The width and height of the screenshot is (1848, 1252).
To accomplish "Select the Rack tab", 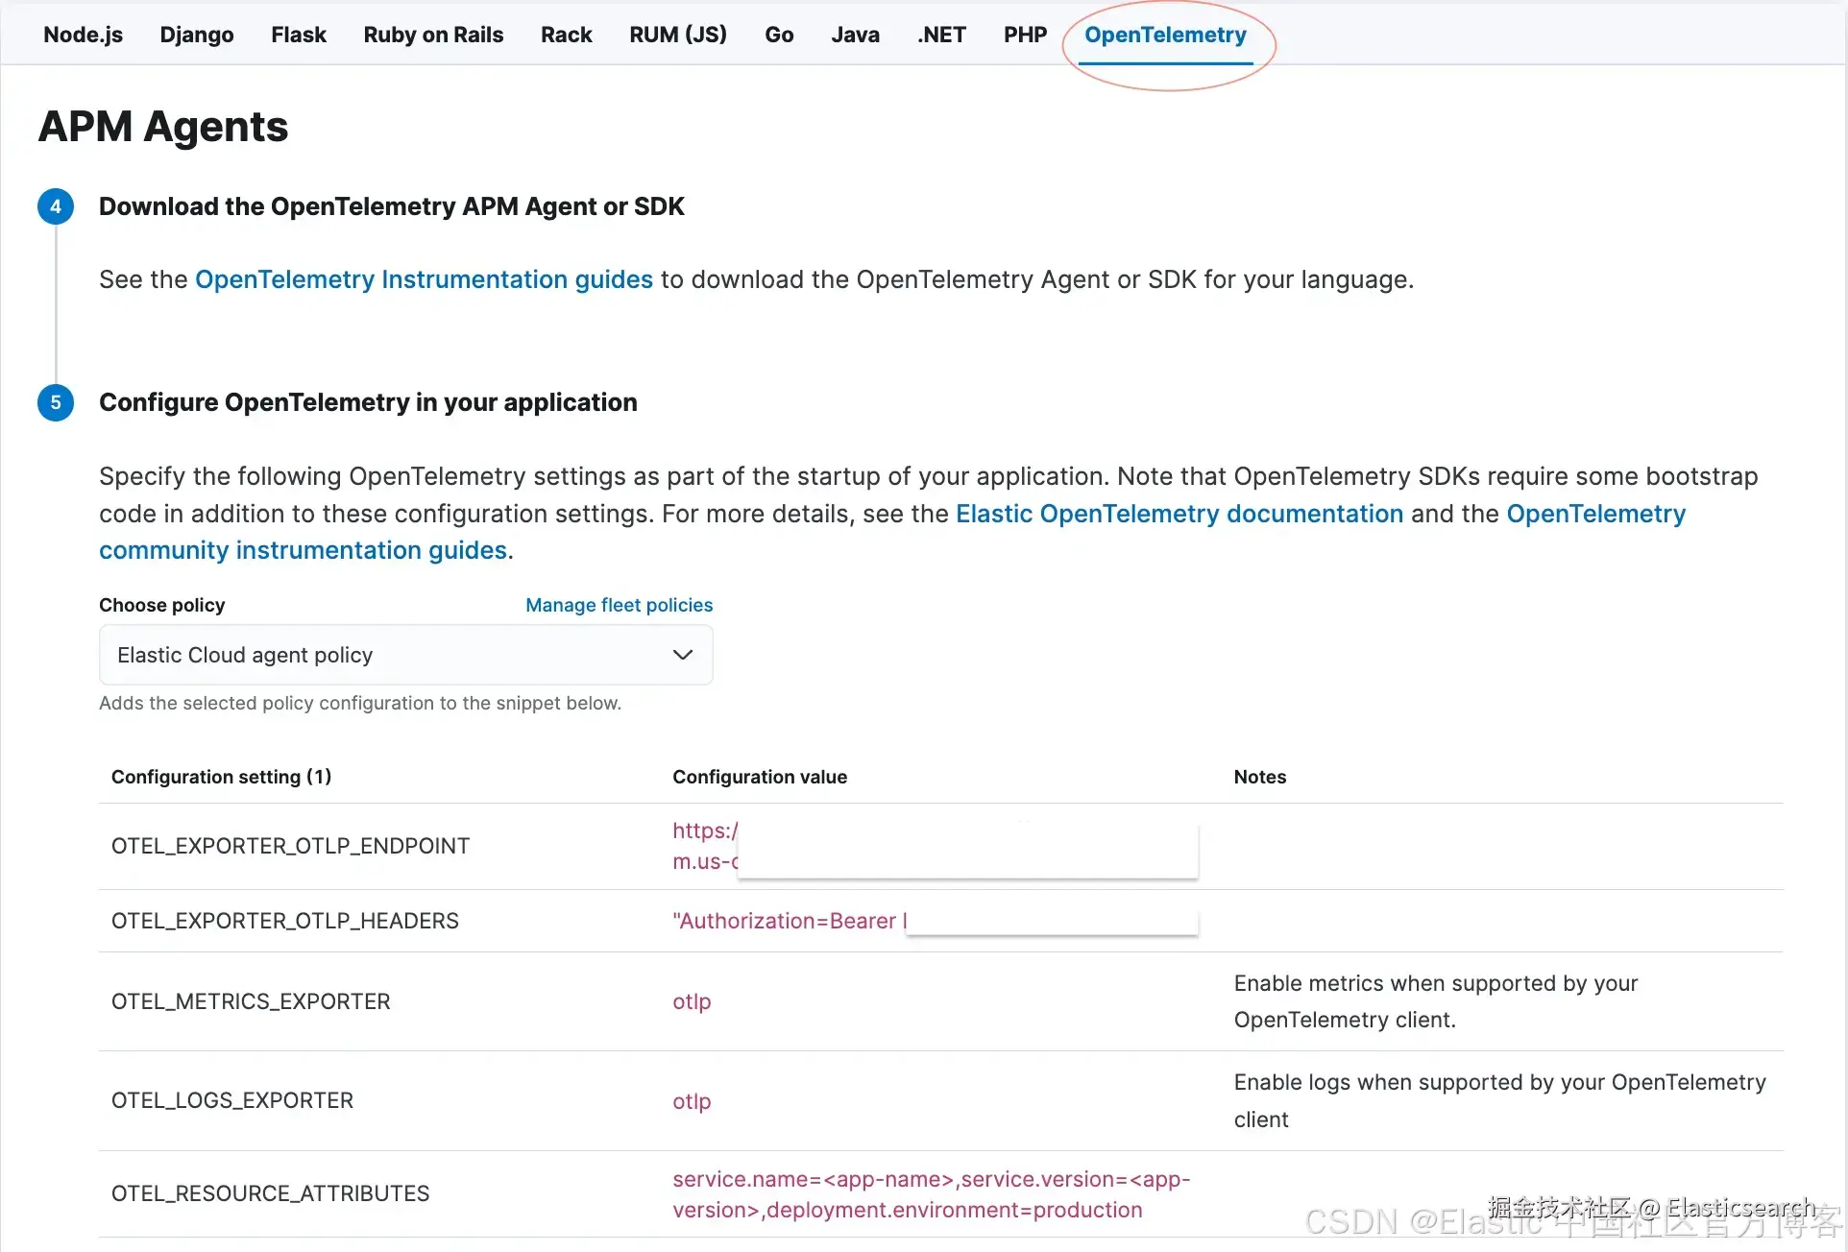I will pyautogui.click(x=566, y=35).
